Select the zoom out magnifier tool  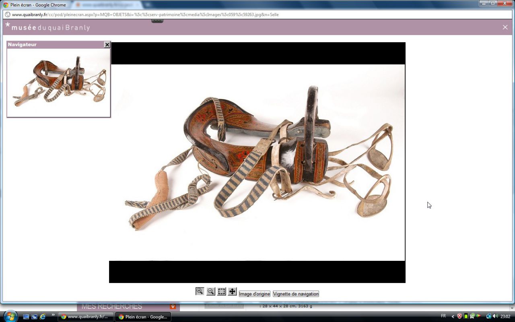coord(210,291)
